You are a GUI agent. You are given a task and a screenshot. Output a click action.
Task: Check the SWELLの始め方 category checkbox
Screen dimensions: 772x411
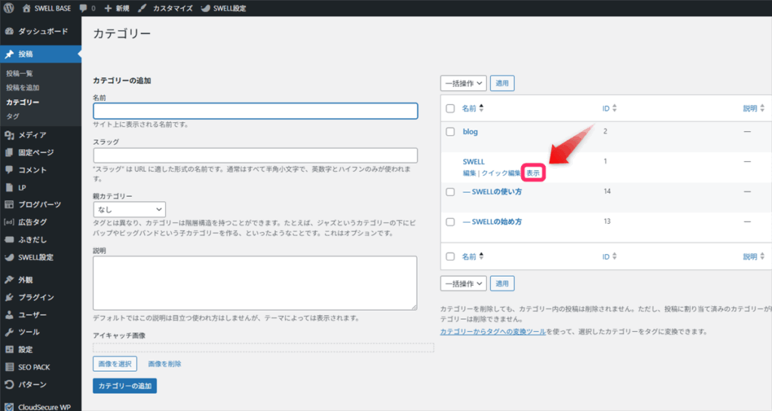pyautogui.click(x=450, y=222)
